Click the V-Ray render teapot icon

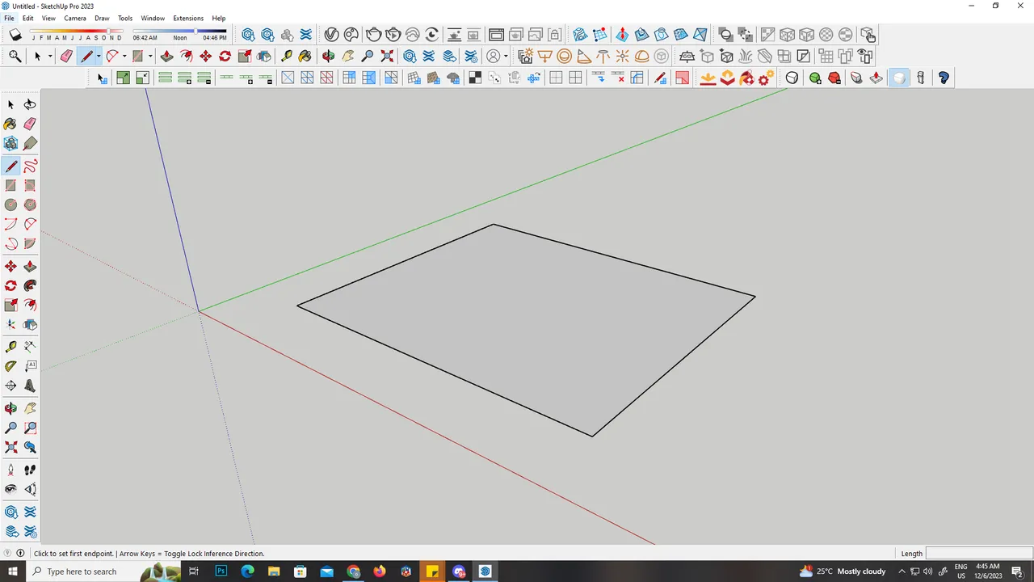(373, 35)
